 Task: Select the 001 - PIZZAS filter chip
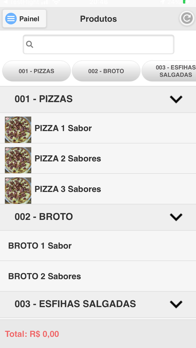[36, 71]
